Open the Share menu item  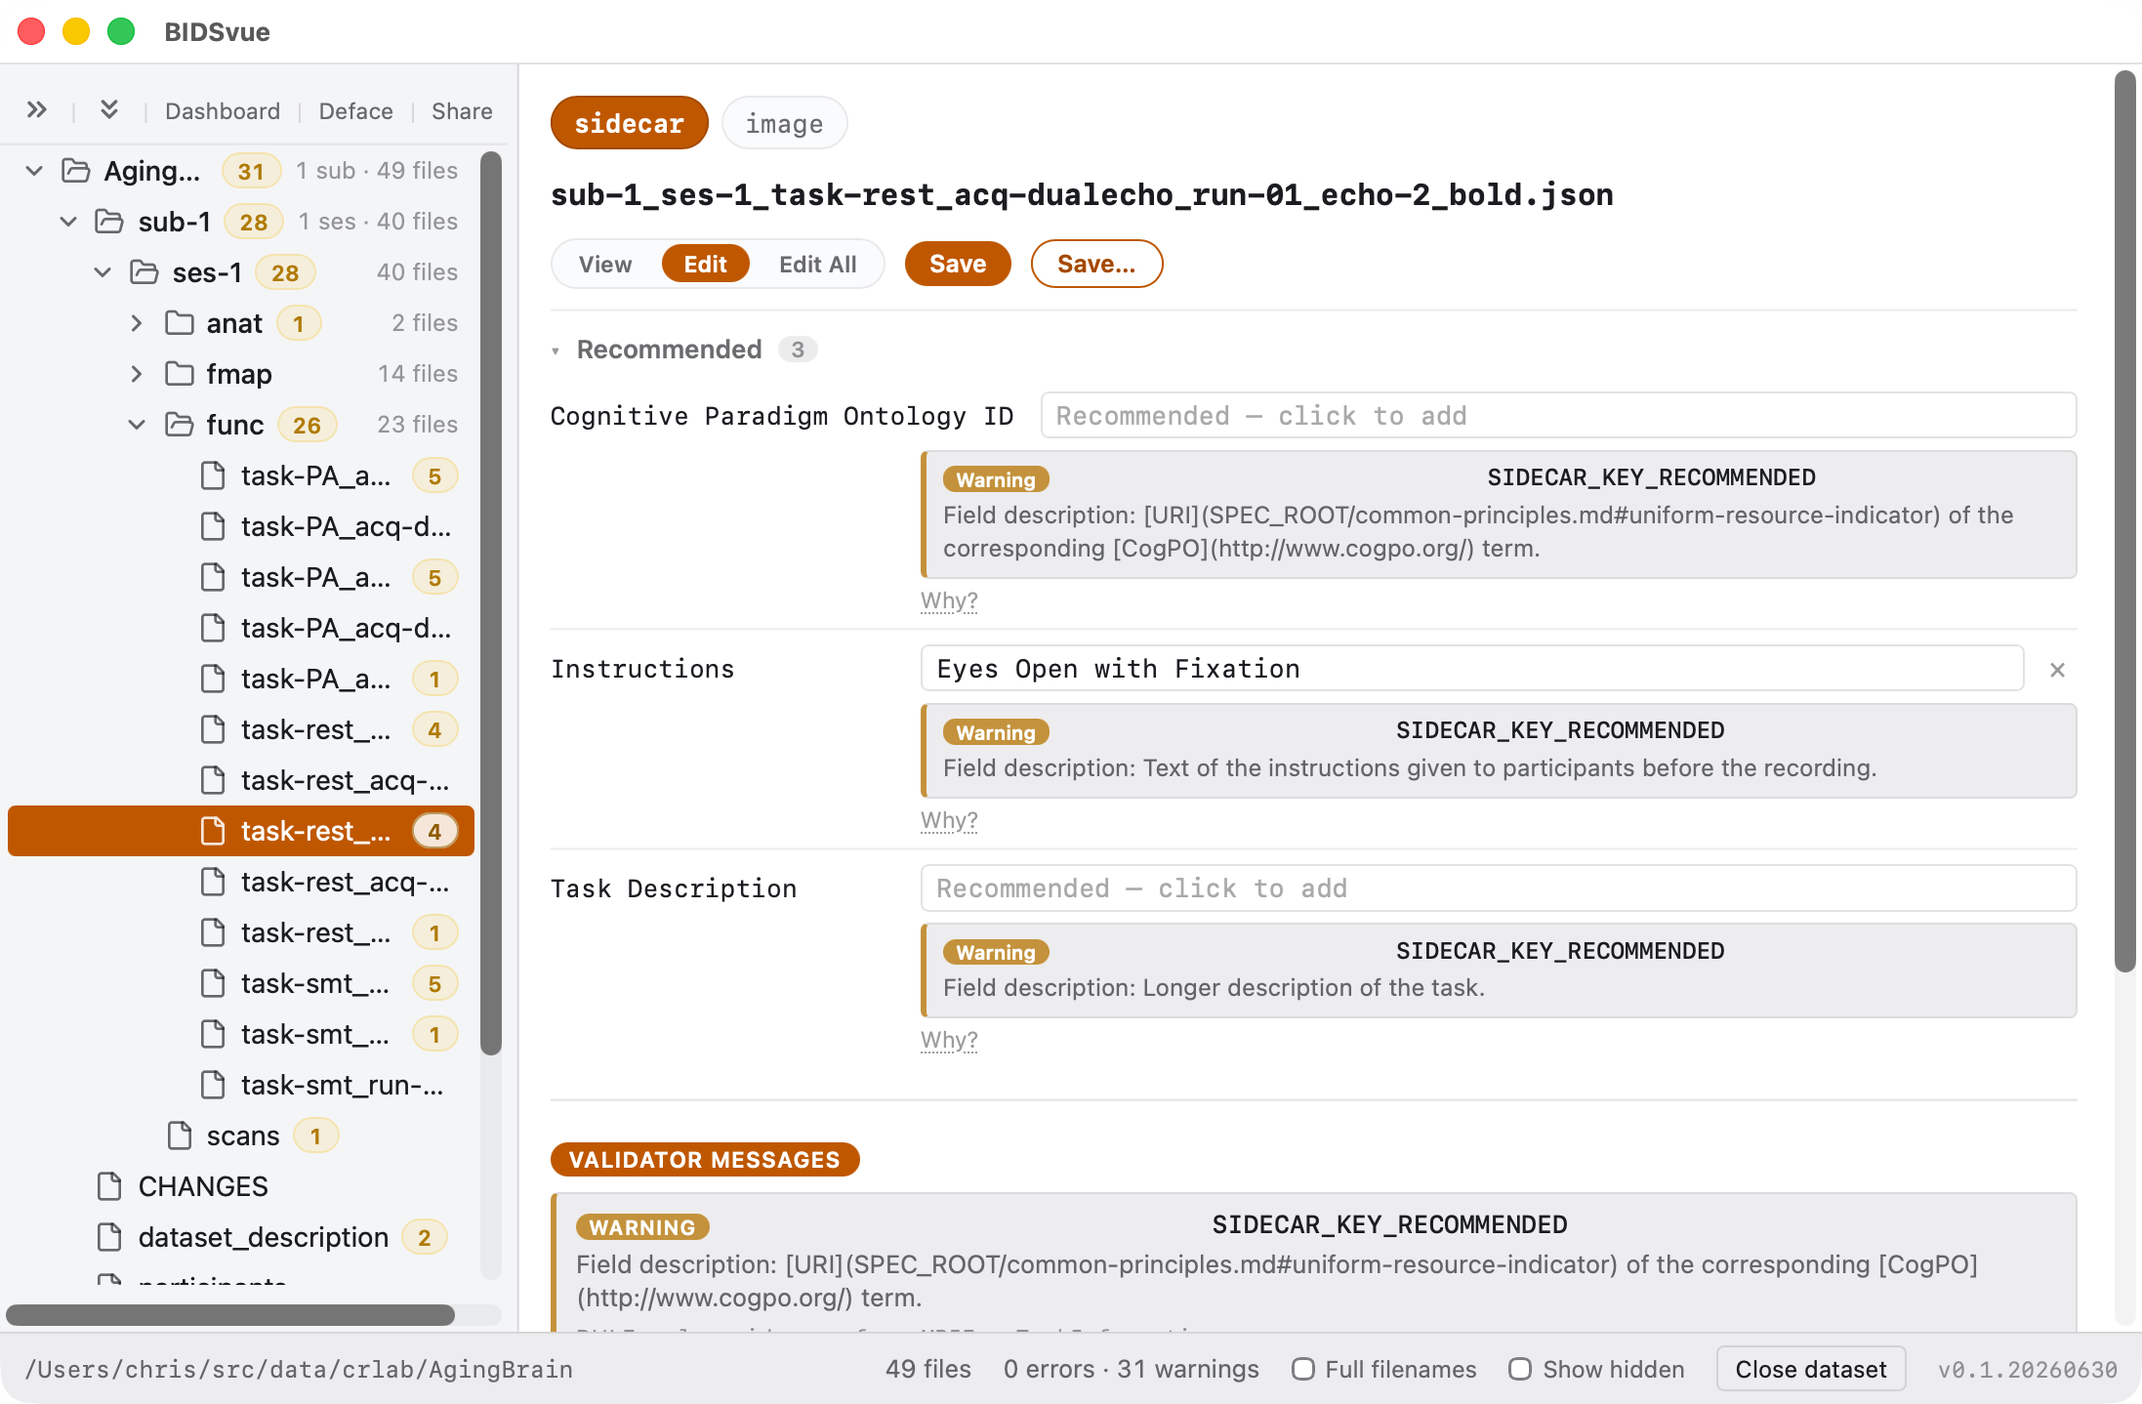462,111
